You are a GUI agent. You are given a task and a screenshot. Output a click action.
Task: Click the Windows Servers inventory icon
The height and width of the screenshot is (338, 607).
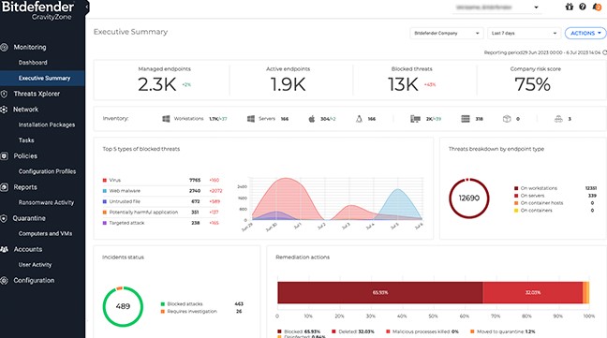point(251,119)
